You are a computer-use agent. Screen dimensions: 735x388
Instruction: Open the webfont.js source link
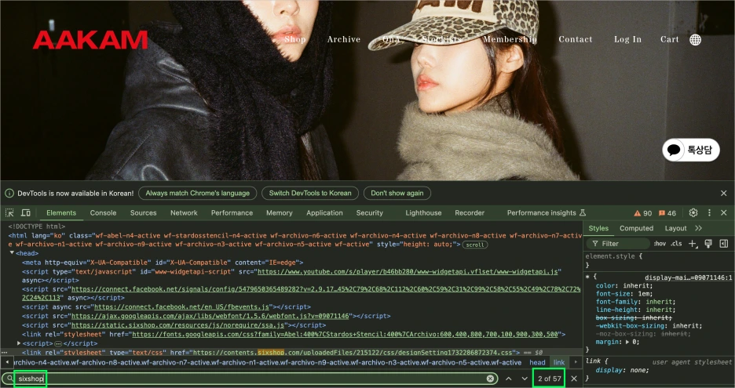click(210, 316)
